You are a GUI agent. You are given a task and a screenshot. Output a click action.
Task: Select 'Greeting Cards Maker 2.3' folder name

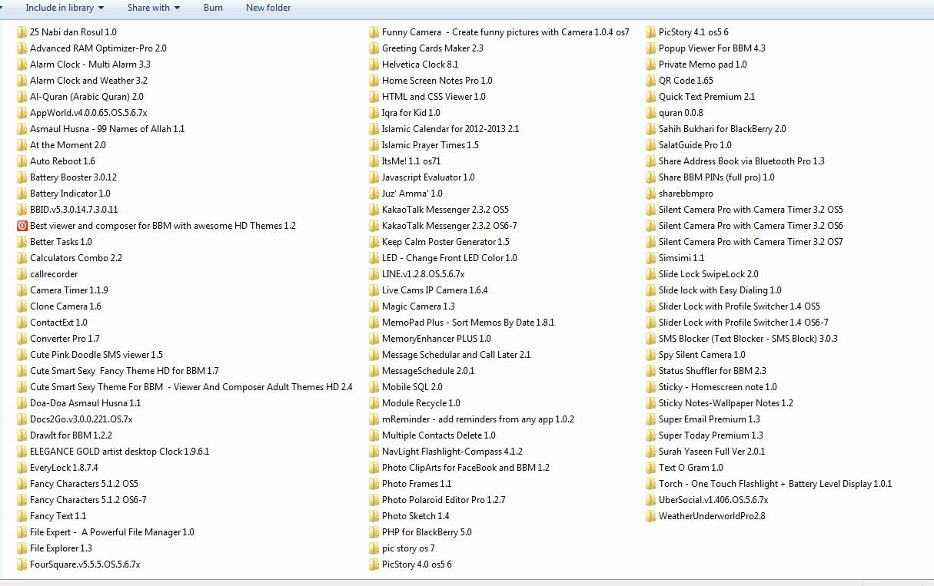click(433, 48)
